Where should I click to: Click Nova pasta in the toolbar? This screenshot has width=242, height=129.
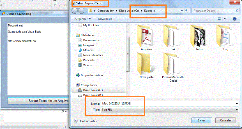pyautogui.click(x=105, y=19)
